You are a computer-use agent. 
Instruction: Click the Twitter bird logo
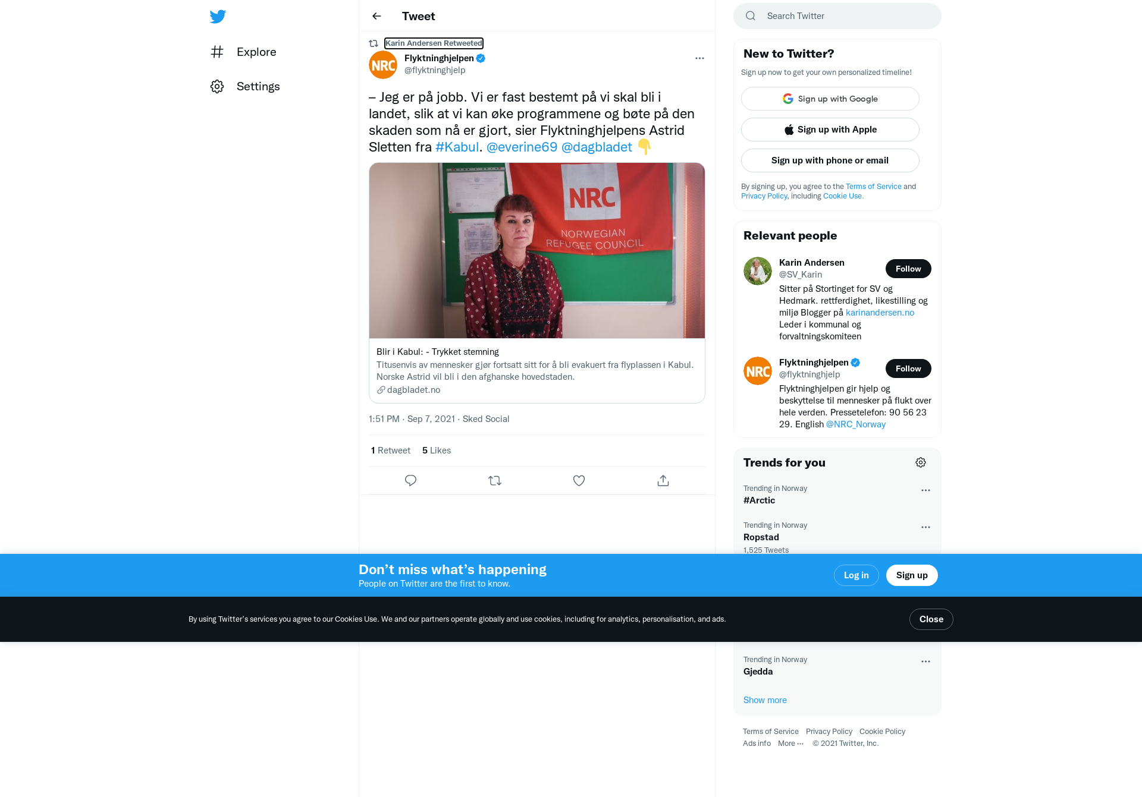(218, 17)
